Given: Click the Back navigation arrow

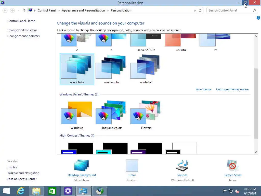Looking at the screenshot, I should point(5,10).
